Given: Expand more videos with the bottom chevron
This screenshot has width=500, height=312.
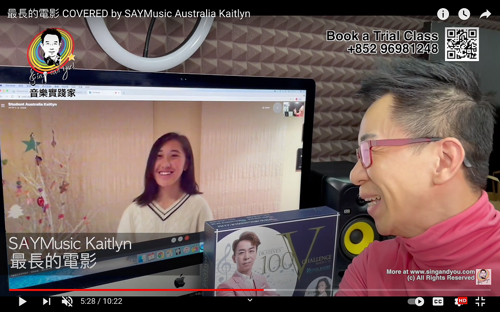Looking at the screenshot, I should pyautogui.click(x=250, y=300).
